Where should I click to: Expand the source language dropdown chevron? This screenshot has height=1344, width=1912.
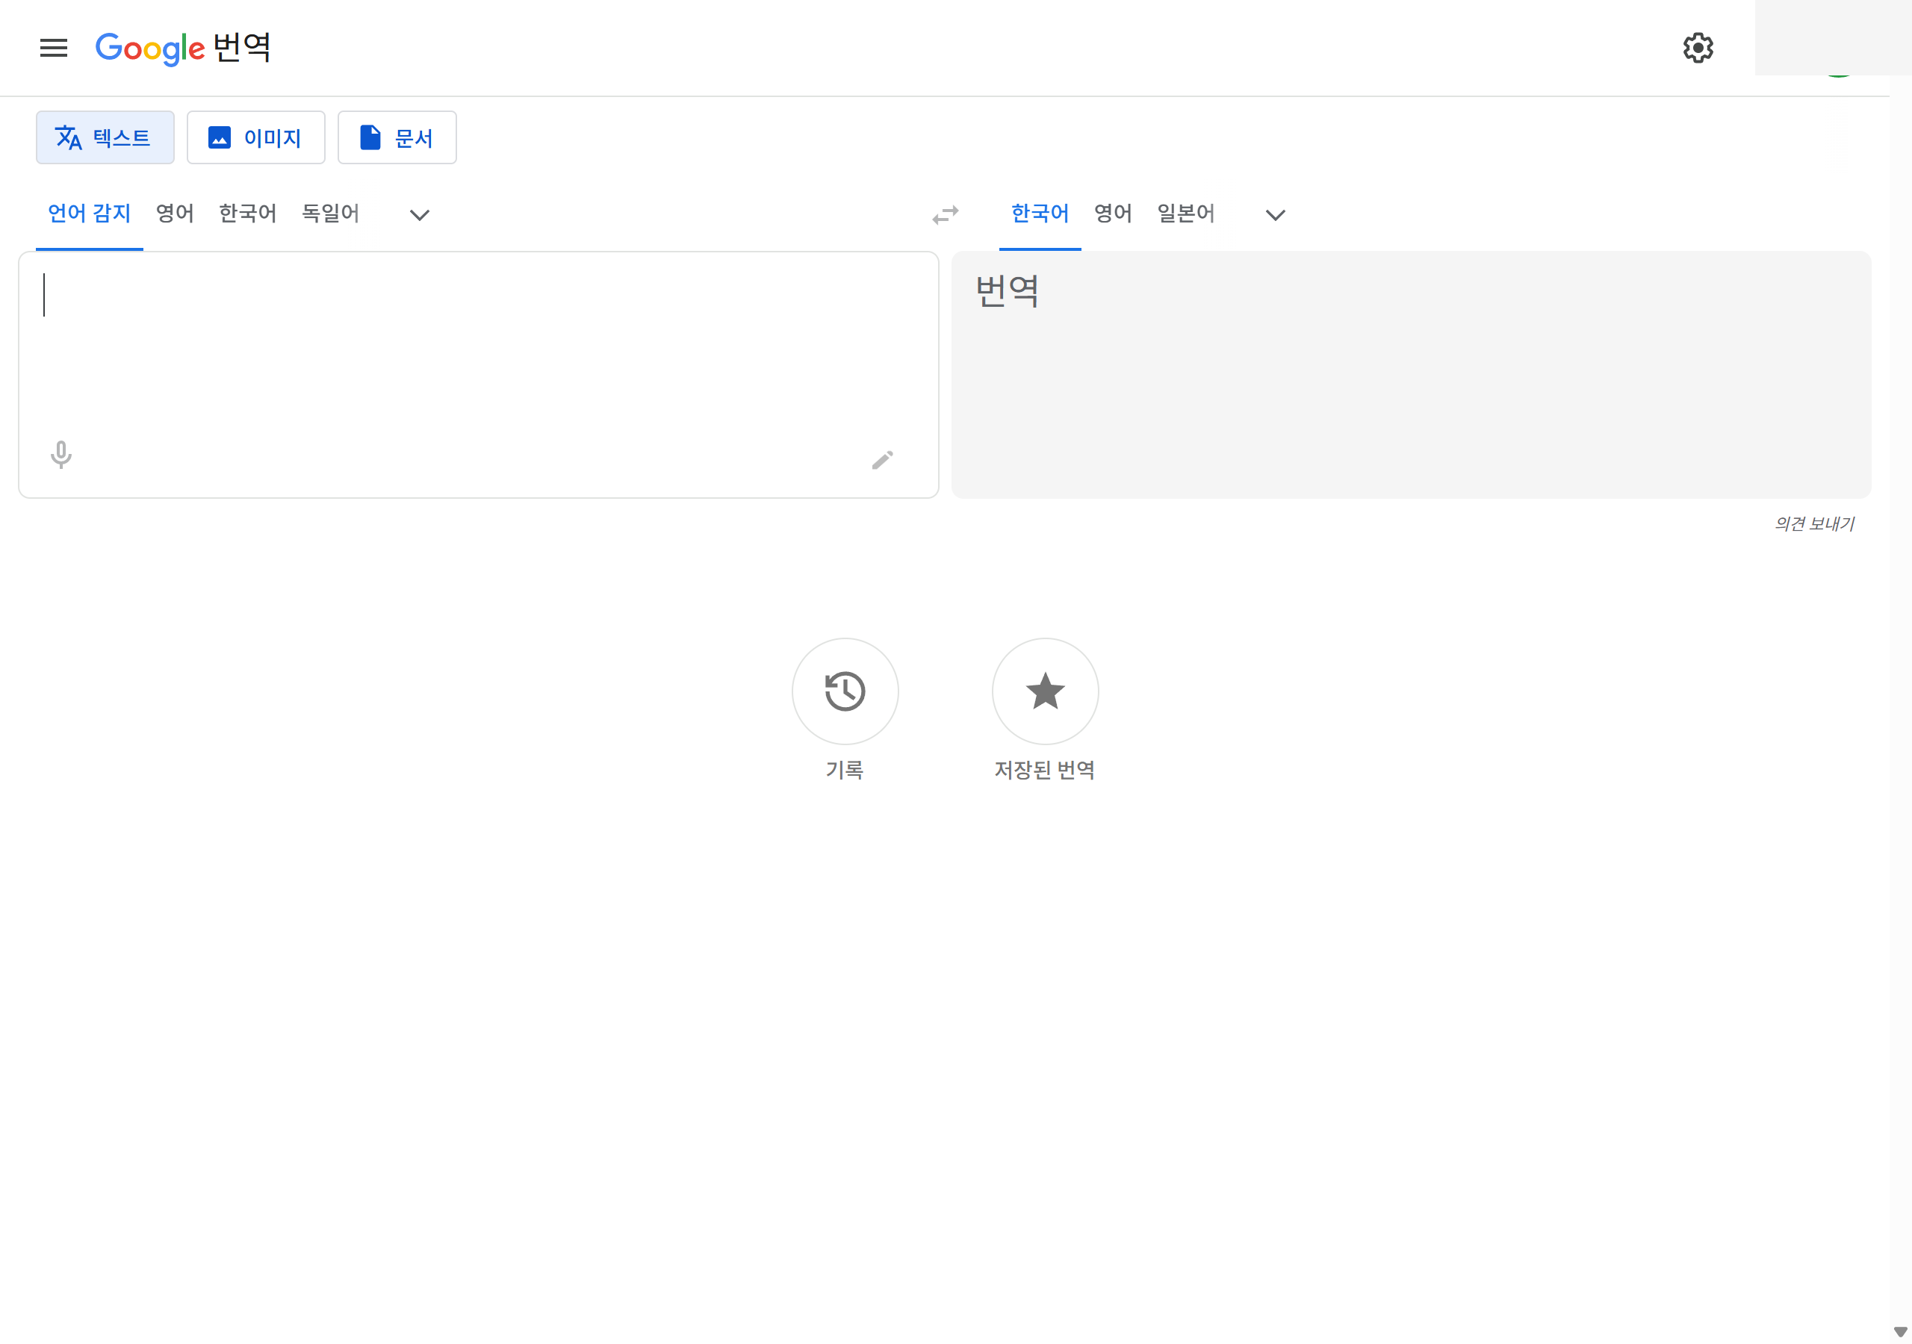pyautogui.click(x=419, y=215)
